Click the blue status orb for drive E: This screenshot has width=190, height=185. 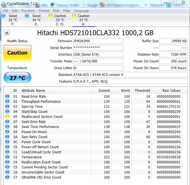click(27, 16)
